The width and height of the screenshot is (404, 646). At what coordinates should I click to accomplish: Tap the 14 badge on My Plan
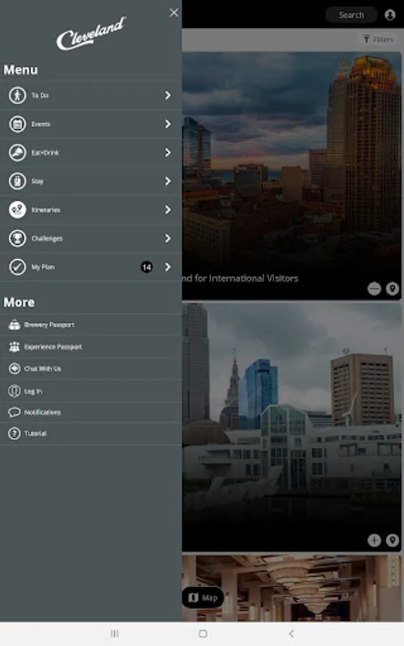click(x=146, y=267)
